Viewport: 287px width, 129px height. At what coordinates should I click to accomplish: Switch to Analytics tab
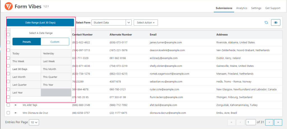pyautogui.click(x=242, y=8)
